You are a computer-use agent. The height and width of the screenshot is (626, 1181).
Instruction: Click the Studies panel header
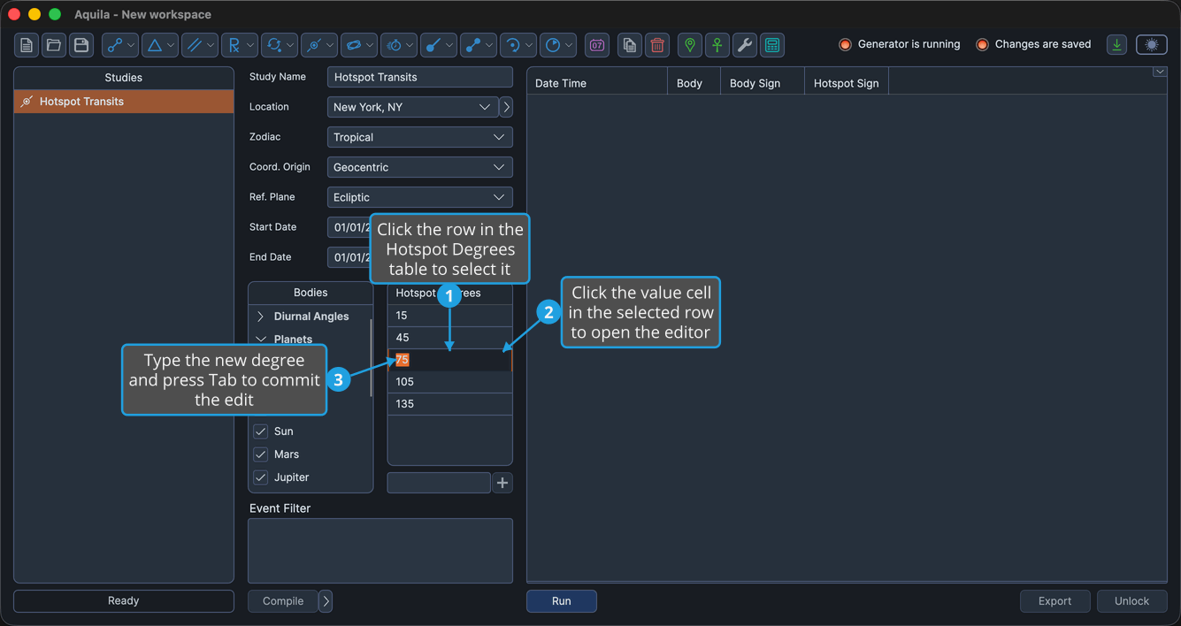[124, 78]
